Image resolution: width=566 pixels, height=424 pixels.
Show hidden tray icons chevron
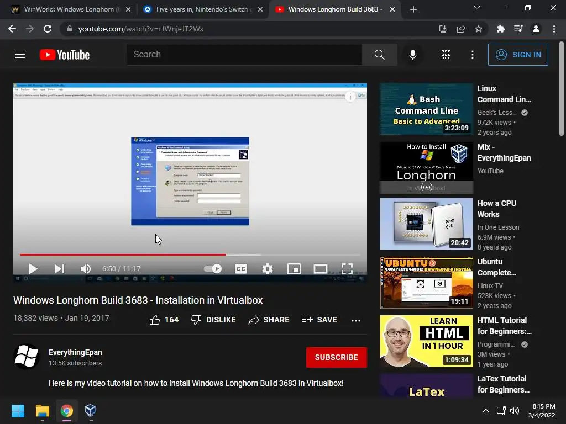click(486, 411)
